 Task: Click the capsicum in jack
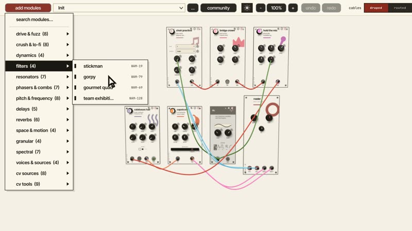tap(178, 159)
